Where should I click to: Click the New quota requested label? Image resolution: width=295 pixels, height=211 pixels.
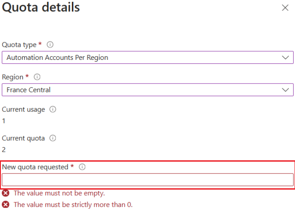(35, 167)
